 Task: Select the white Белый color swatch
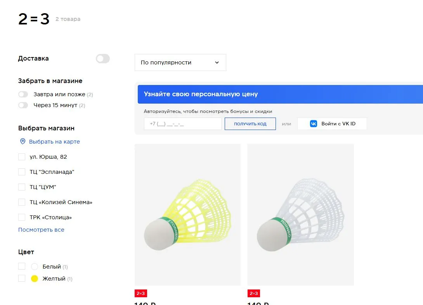[35, 267]
